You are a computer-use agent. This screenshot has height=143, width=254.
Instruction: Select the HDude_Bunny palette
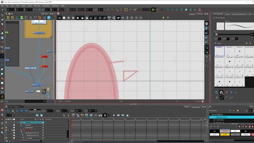tap(232, 117)
